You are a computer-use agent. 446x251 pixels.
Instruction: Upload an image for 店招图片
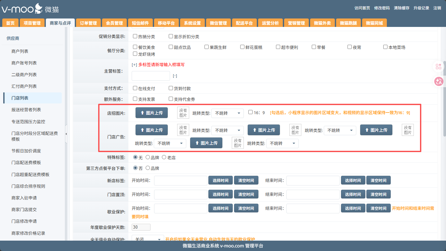151,113
